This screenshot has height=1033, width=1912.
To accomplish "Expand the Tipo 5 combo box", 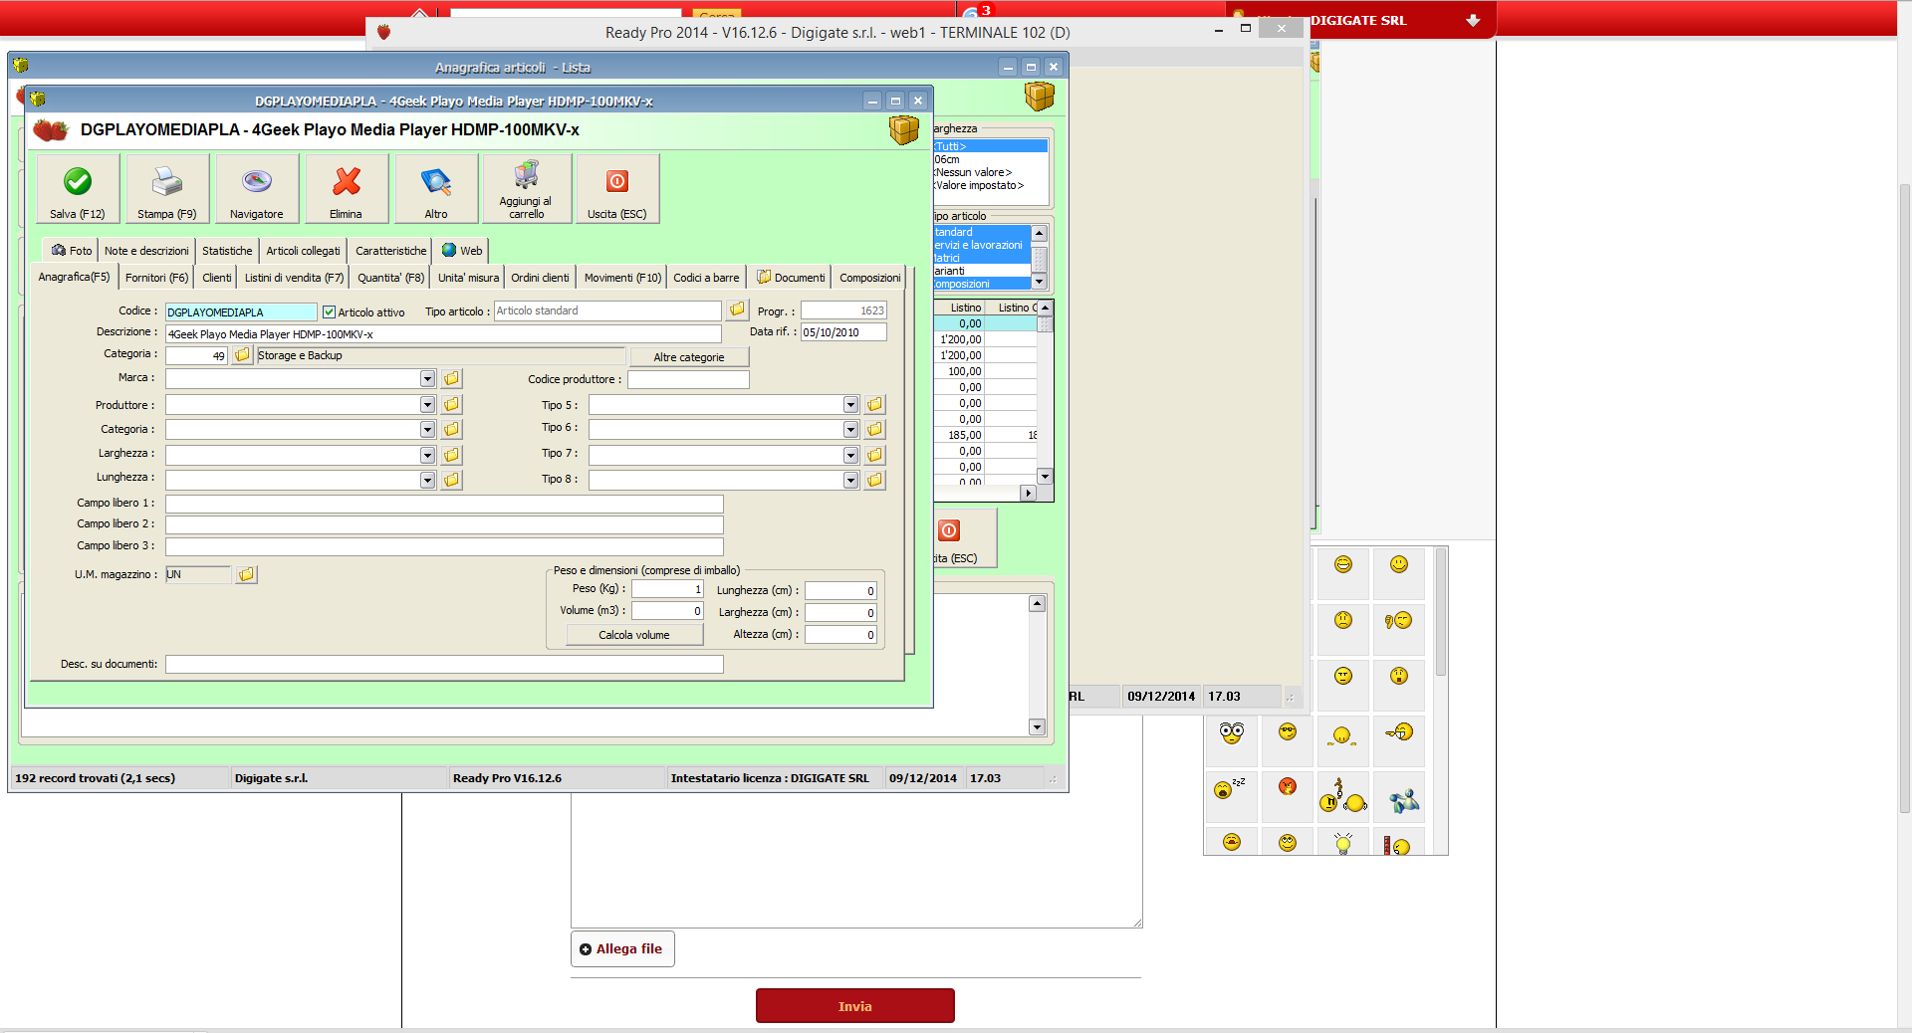I will point(850,405).
